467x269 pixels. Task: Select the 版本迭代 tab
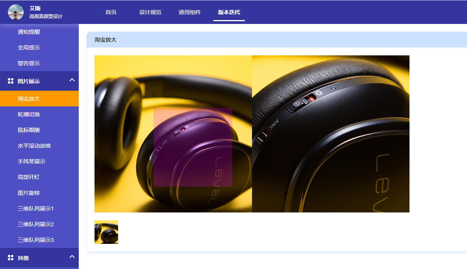point(229,12)
